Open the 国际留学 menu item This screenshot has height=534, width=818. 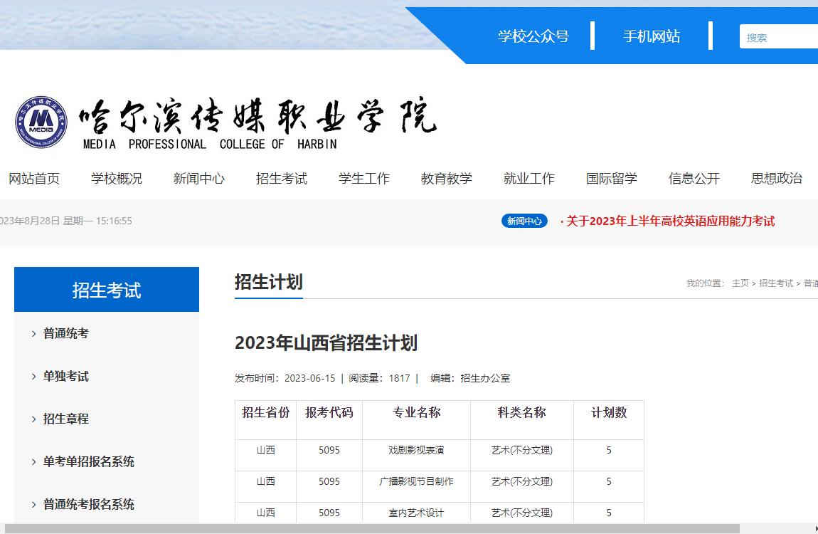pos(612,179)
